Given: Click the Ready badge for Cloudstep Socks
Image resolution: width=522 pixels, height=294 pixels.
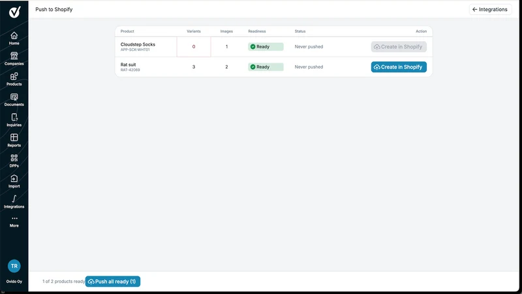Looking at the screenshot, I should coord(266,46).
